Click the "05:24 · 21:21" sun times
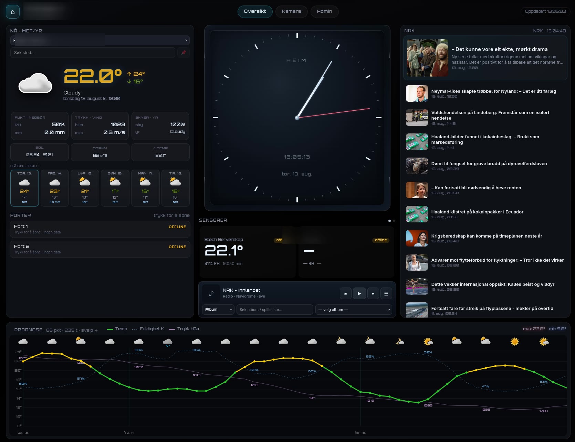Image resolution: width=575 pixels, height=442 pixels. pos(40,155)
